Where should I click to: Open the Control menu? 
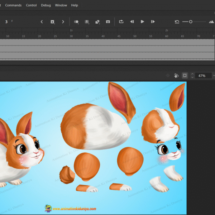click(x=31, y=5)
